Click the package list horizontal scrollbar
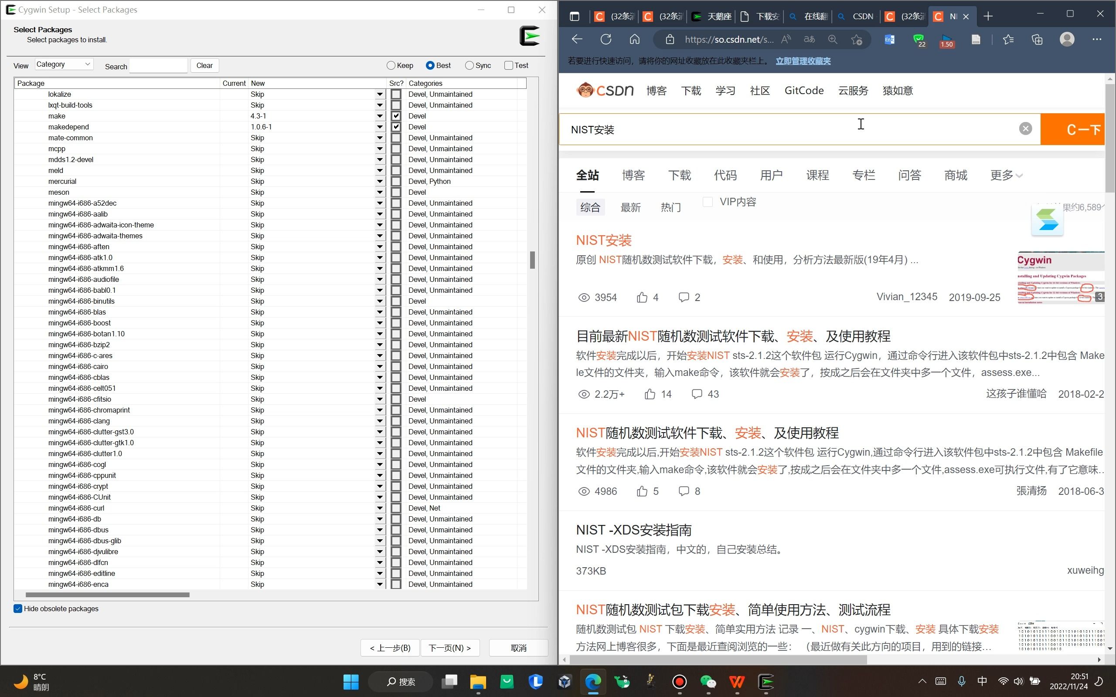 107,595
